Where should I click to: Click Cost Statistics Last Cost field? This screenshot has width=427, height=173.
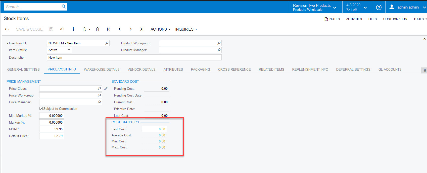click(x=154, y=129)
